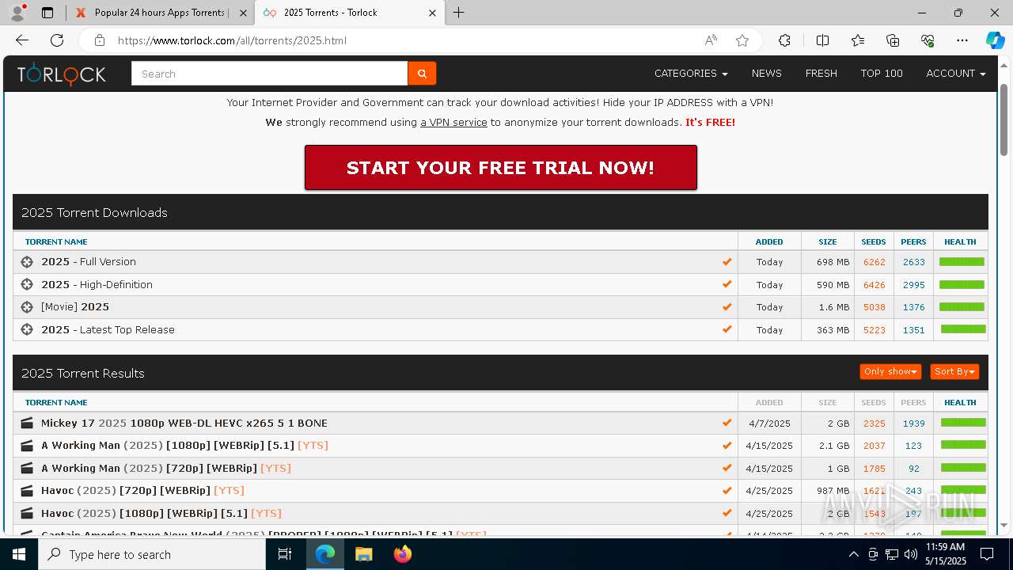The image size is (1013, 570).
Task: Click the movie icon beside Mickey 17 torrent
Action: [x=27, y=424]
